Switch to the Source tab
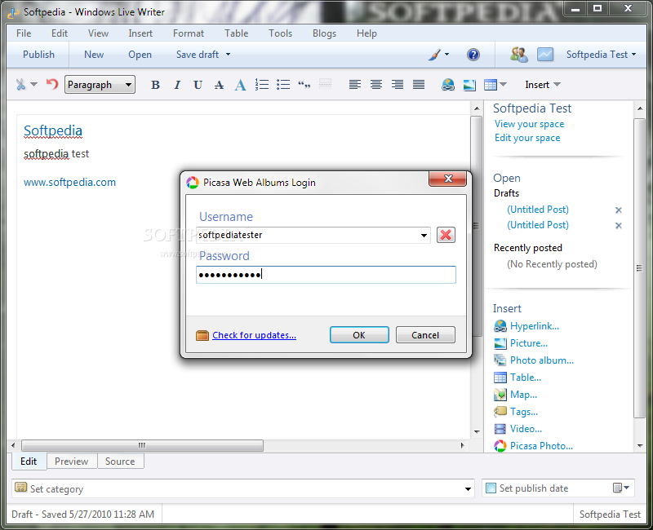653x530 pixels. click(x=120, y=462)
